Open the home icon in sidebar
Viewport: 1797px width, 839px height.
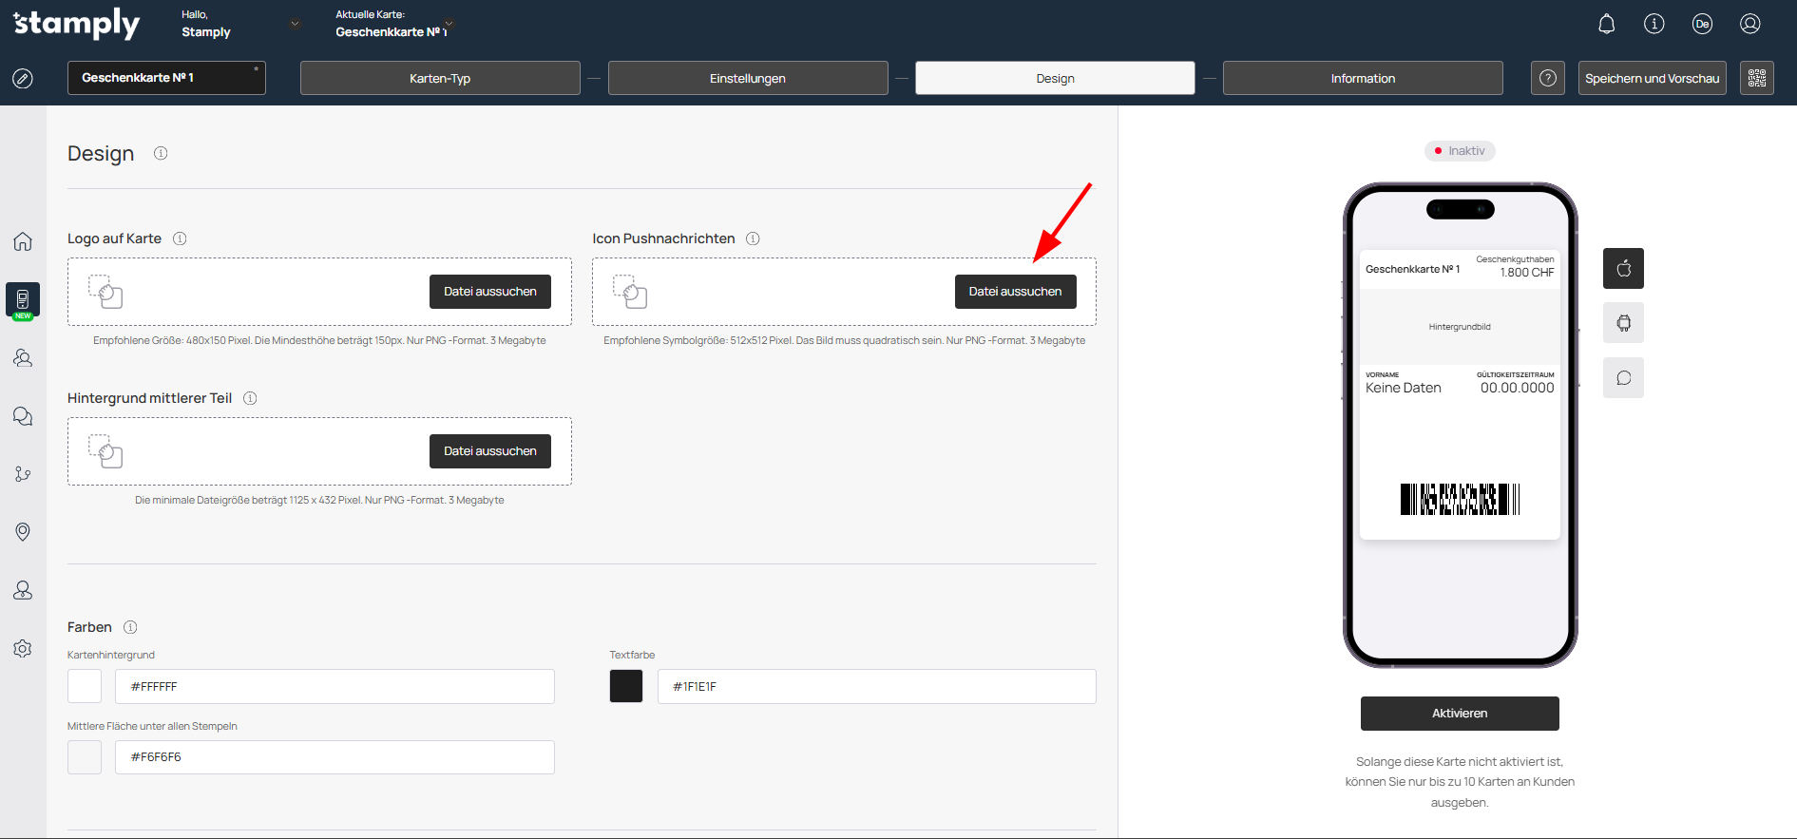coord(23,241)
